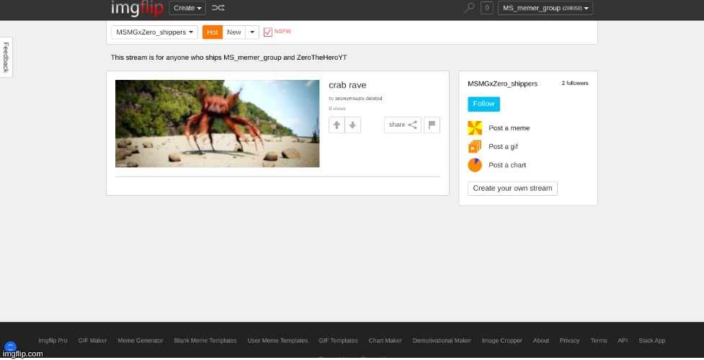Click the Post a meme text link

(x=509, y=128)
